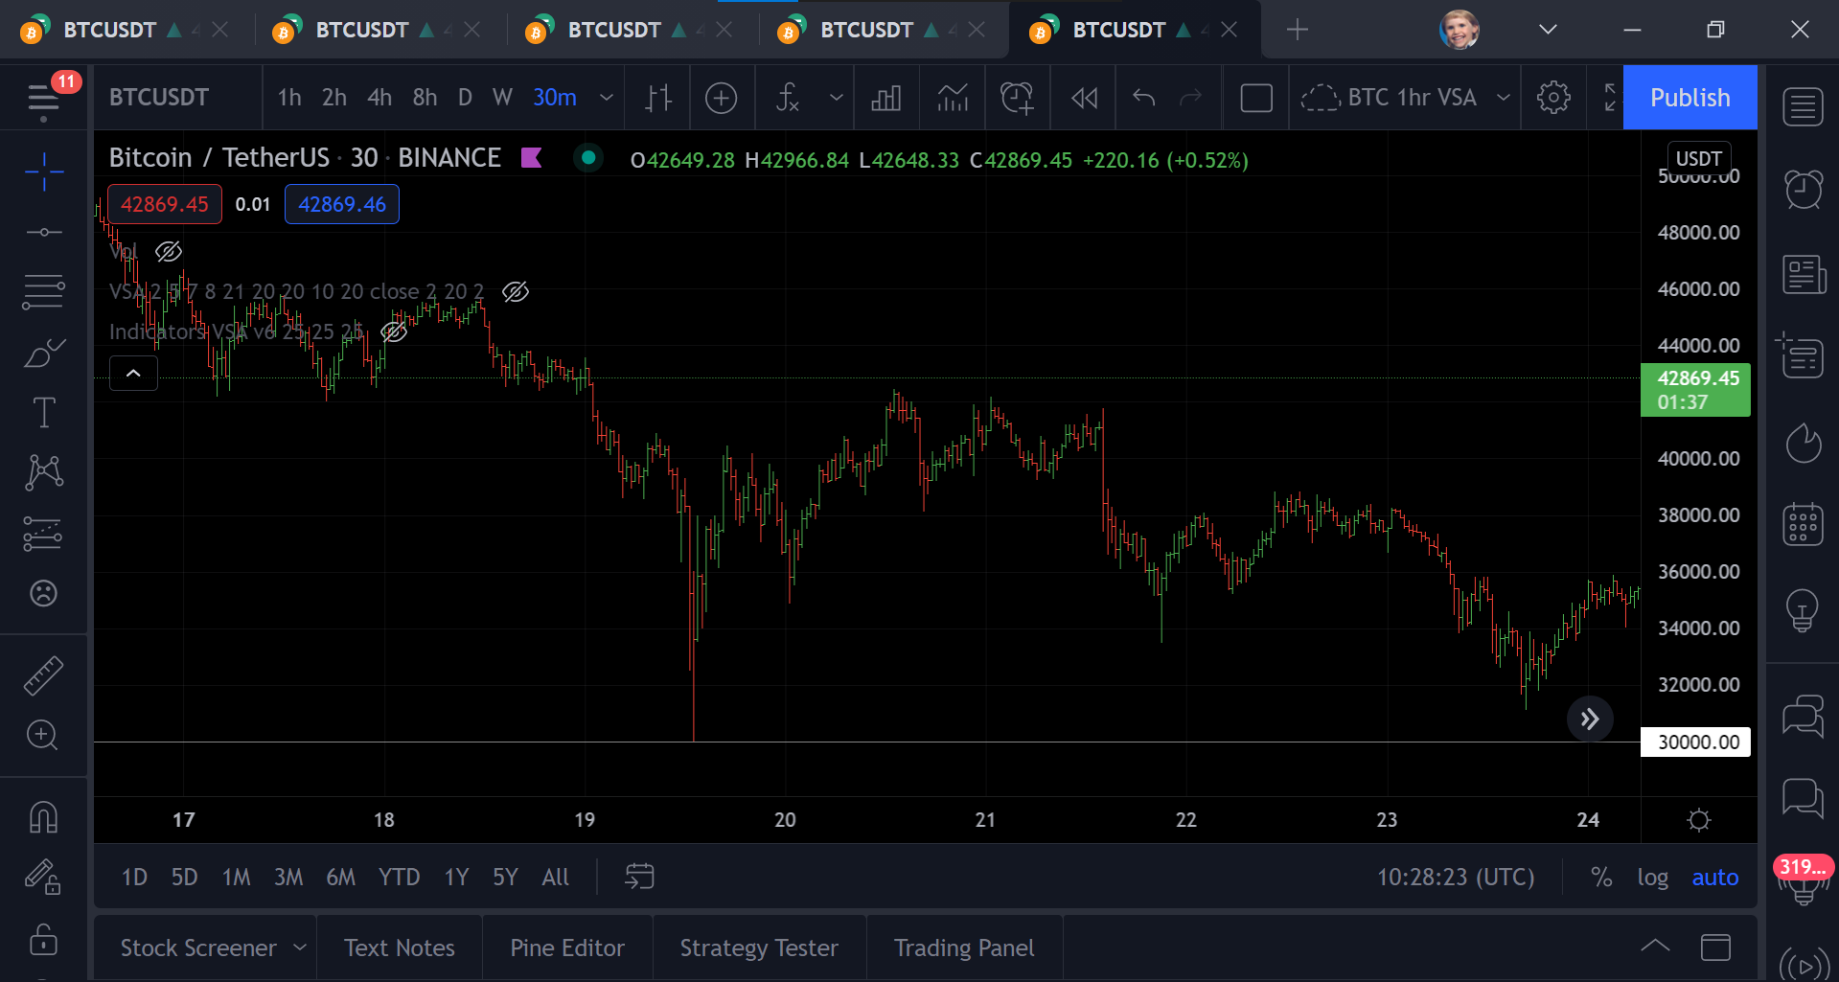Open the Text Notes tab
1839x982 pixels.
click(400, 948)
